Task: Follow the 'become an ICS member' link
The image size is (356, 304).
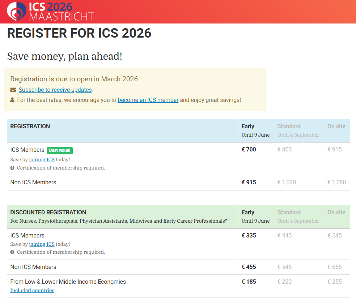Action: pyautogui.click(x=148, y=100)
